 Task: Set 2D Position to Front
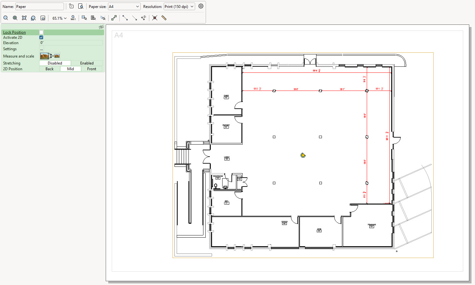pos(92,69)
